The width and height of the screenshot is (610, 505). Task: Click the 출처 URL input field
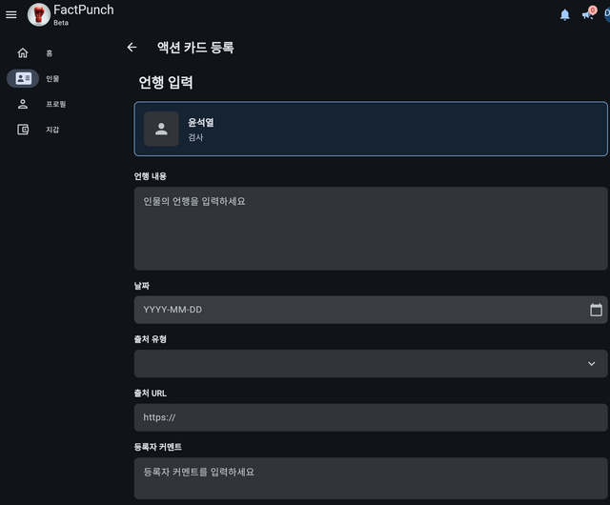pos(370,417)
